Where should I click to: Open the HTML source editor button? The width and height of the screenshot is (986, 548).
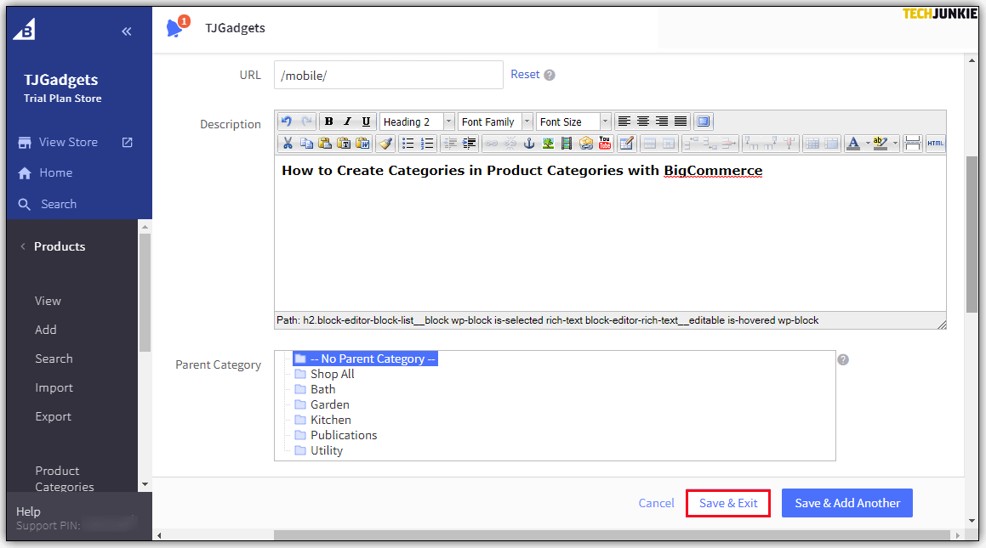point(936,144)
